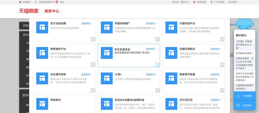Check the 阿里妈妈推广 card checkbox
Screen dimensions: 259x113
[x=157, y=39]
